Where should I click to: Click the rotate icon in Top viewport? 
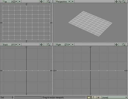[45, 2]
